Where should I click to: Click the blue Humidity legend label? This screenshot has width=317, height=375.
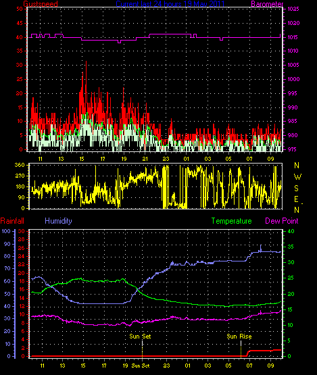pyautogui.click(x=58, y=221)
